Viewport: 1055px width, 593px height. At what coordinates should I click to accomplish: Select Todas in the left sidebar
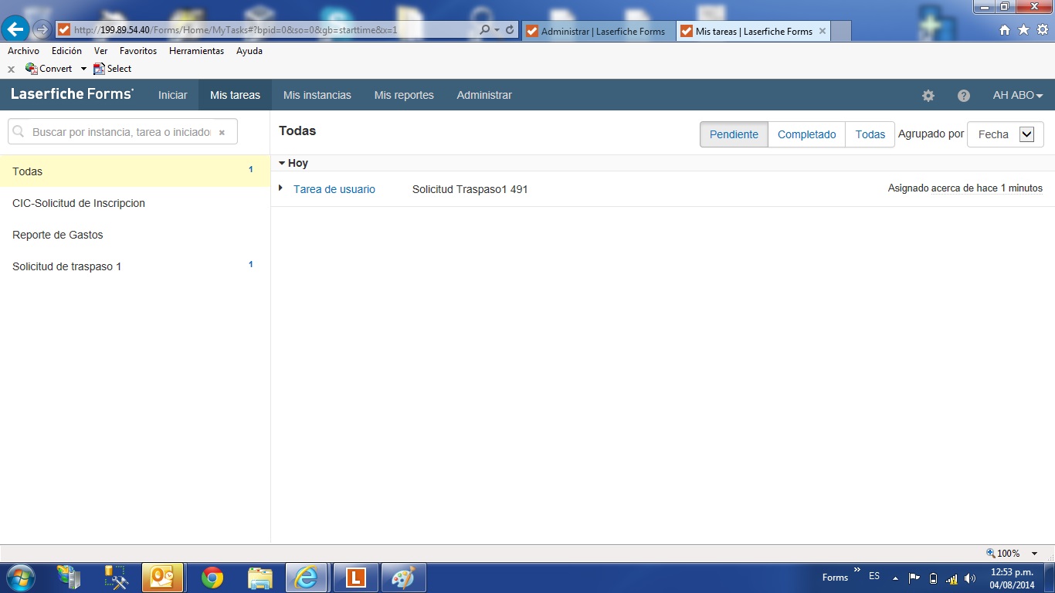point(135,171)
